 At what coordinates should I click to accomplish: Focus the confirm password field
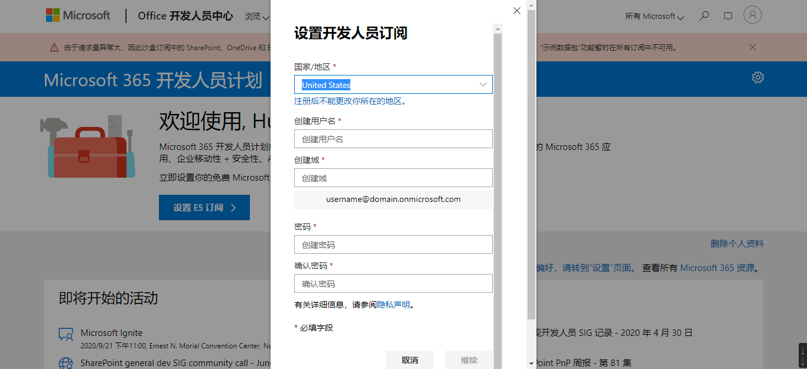click(393, 283)
